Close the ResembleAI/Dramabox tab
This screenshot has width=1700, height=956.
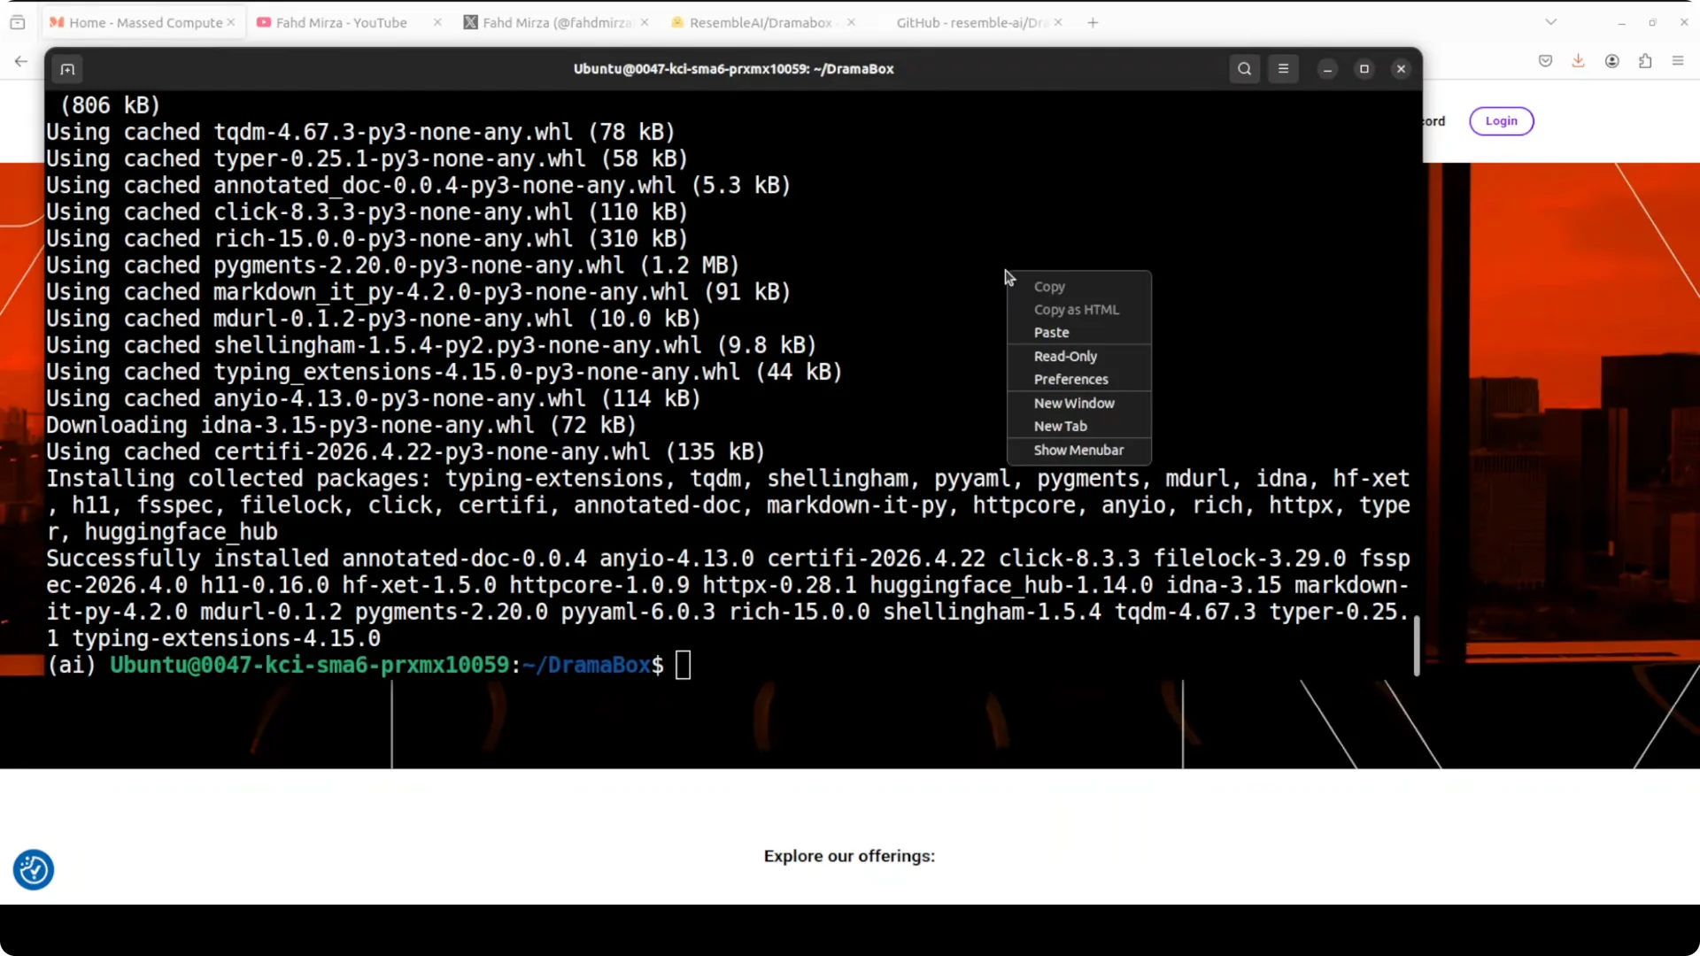tap(851, 22)
